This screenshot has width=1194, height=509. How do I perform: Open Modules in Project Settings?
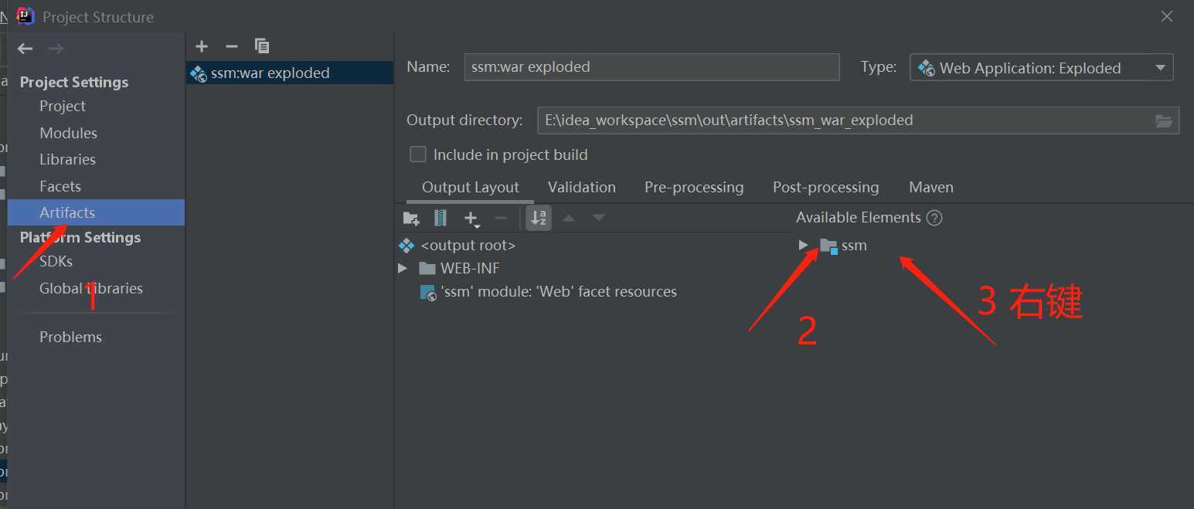[x=68, y=133]
